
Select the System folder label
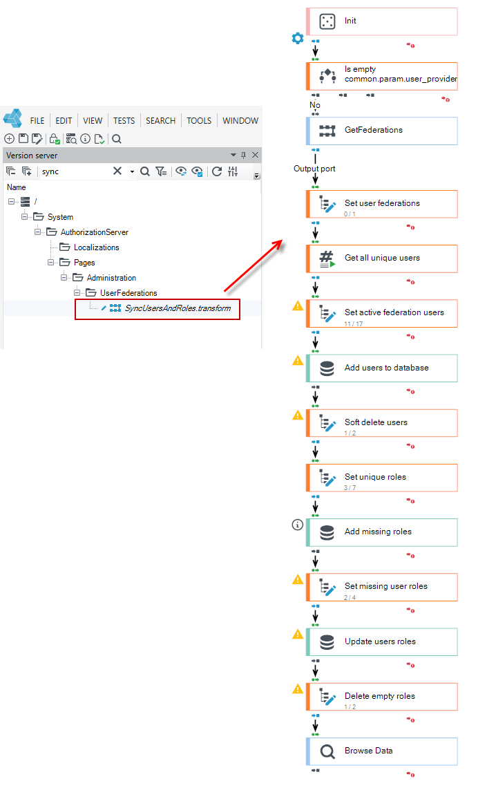[60, 217]
